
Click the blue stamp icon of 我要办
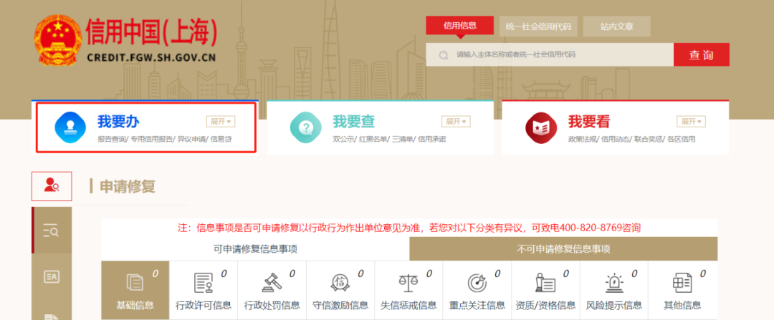coord(70,127)
